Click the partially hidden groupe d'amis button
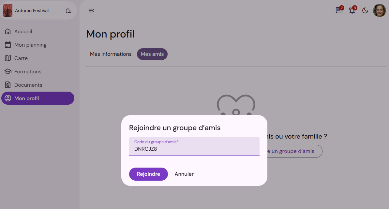Viewport: 389px width, 209px height. pos(295,151)
